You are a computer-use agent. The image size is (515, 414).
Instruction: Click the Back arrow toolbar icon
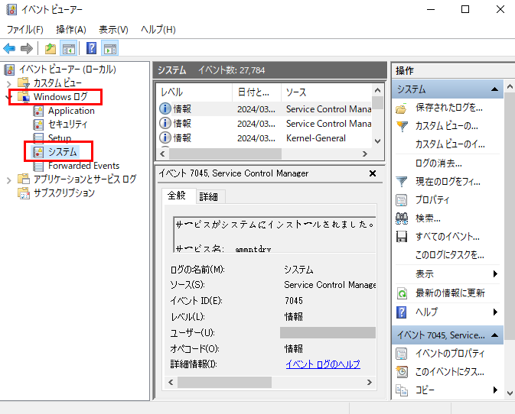pyautogui.click(x=9, y=49)
